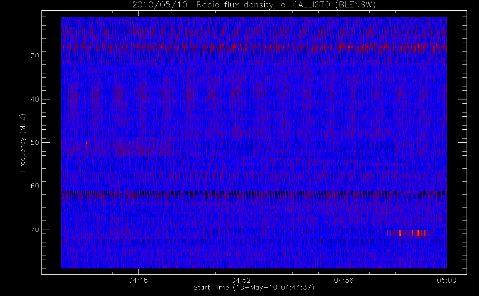The image size is (479, 296).
Task: Click the 04:52 time tick label
Action: coord(241,280)
